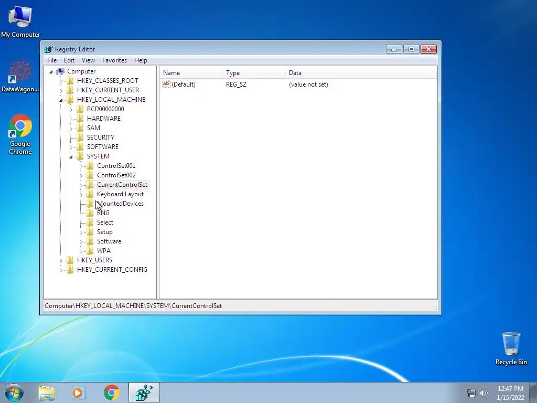
Task: Click the RNG folder icon
Action: pos(90,213)
